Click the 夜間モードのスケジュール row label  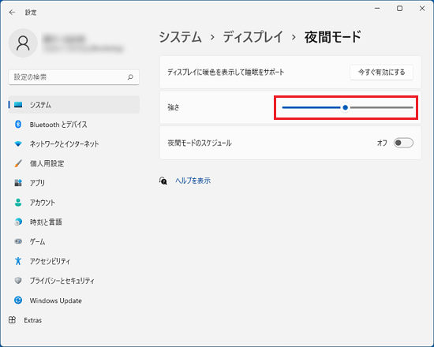[200, 143]
